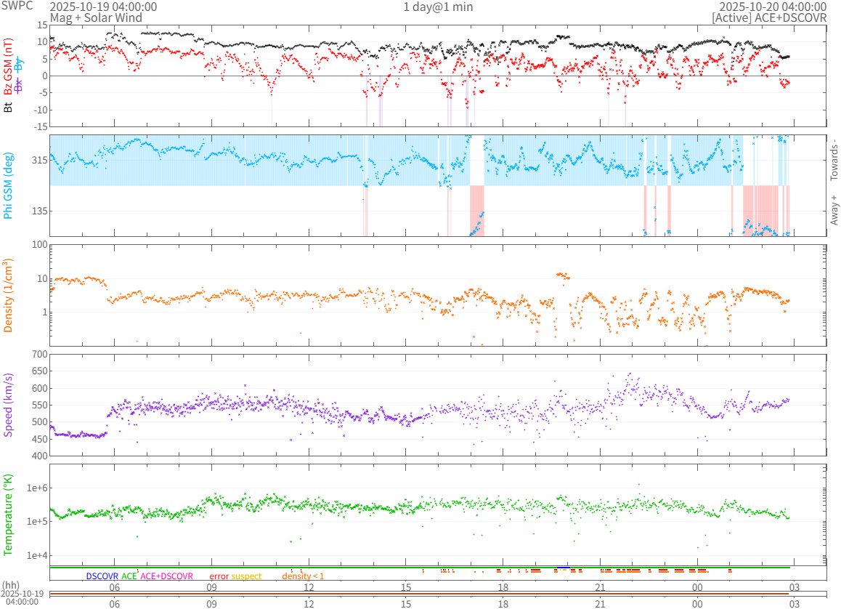Image resolution: width=841 pixels, height=609 pixels.
Task: Click the start time 2025-10-19 04:00:00 header
Action: tap(102, 7)
